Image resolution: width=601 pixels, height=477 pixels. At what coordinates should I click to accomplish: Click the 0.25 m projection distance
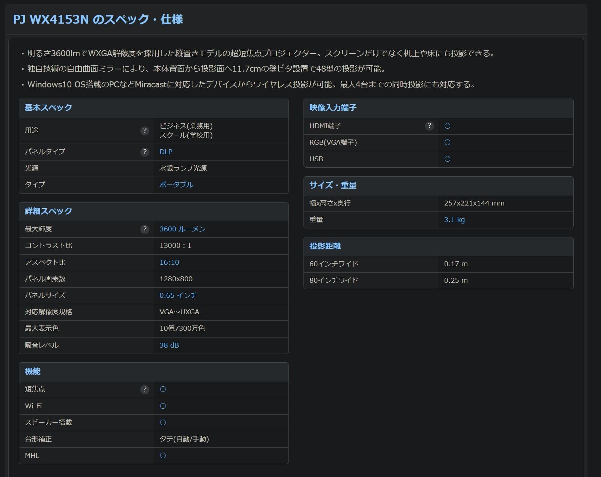pos(456,280)
